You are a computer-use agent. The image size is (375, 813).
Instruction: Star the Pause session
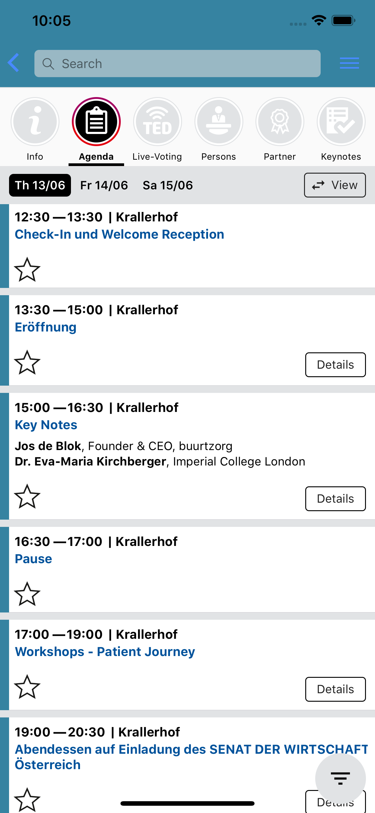(27, 594)
